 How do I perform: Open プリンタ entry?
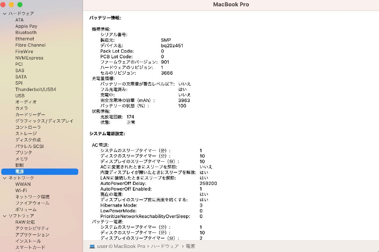24,152
